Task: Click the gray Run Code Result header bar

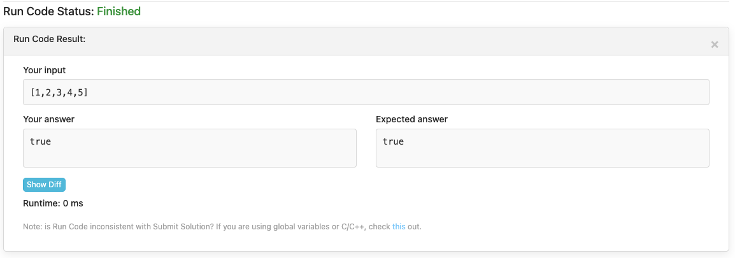Action: [x=366, y=41]
